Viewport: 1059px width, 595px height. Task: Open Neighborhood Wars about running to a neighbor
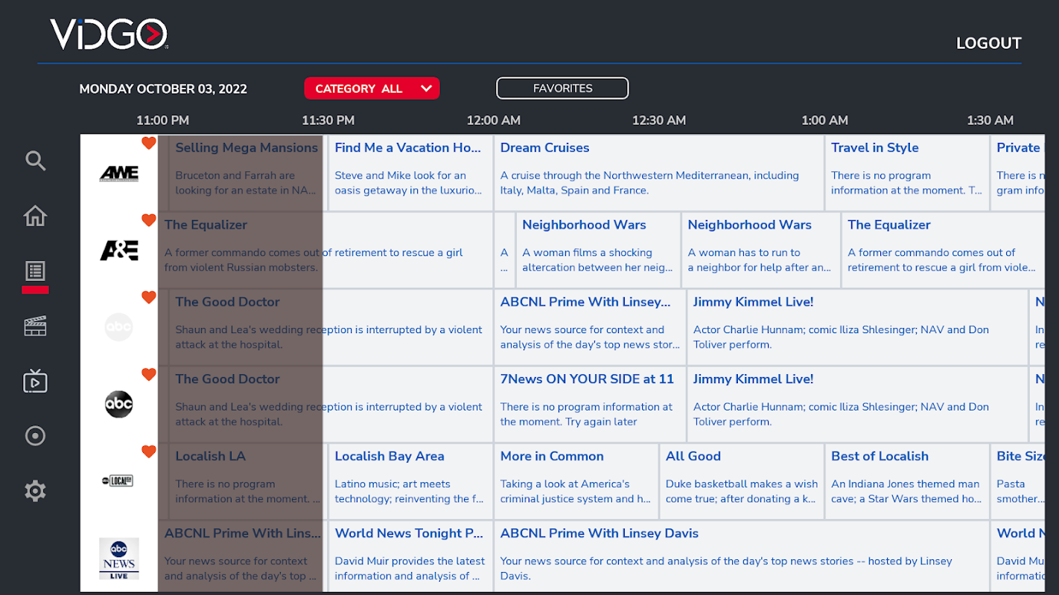click(760, 250)
